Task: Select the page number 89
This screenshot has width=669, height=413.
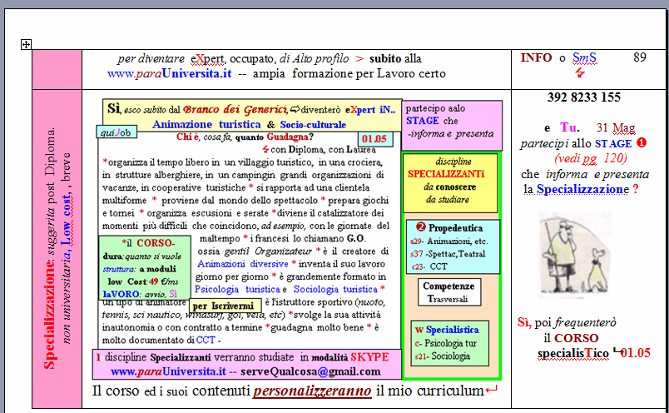Action: 640,57
